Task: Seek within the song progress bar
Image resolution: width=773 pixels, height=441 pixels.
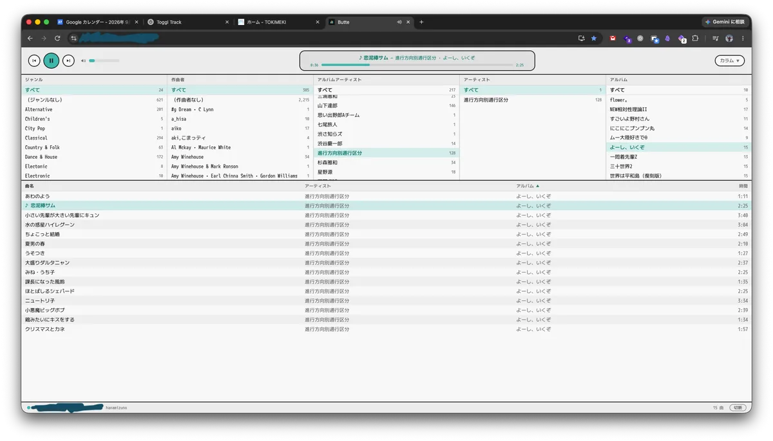Action: click(x=417, y=65)
